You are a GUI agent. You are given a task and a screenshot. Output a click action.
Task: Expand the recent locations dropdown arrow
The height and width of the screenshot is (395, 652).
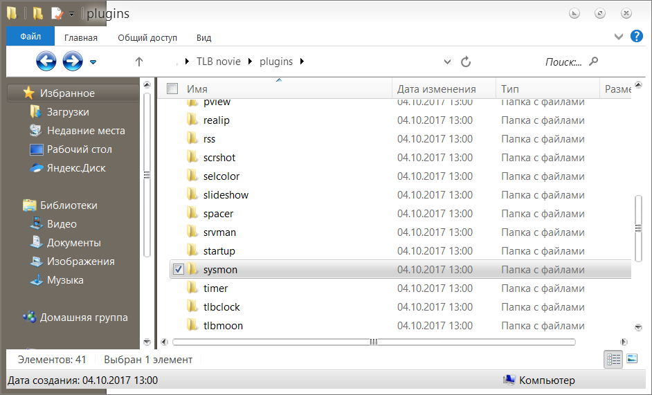(x=93, y=62)
